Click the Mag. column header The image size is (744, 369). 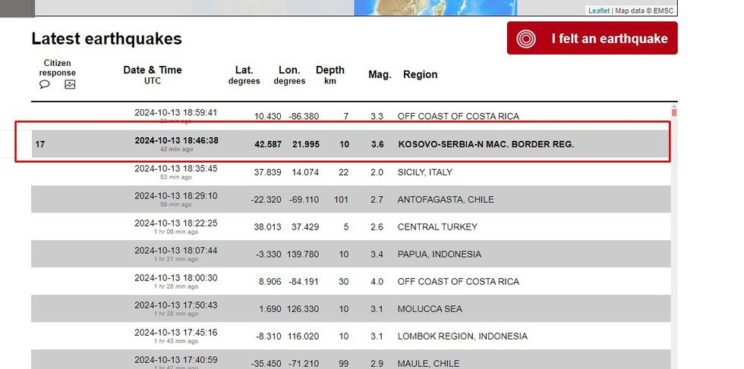click(x=380, y=75)
